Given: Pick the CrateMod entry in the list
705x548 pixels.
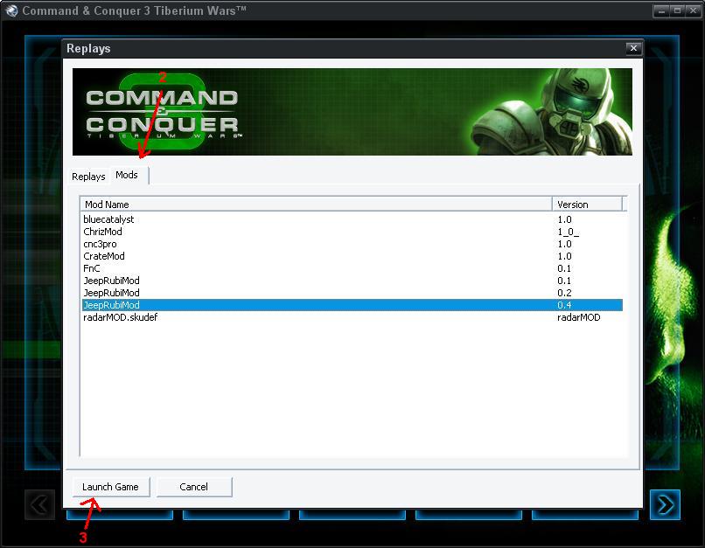Looking at the screenshot, I should click(x=352, y=256).
